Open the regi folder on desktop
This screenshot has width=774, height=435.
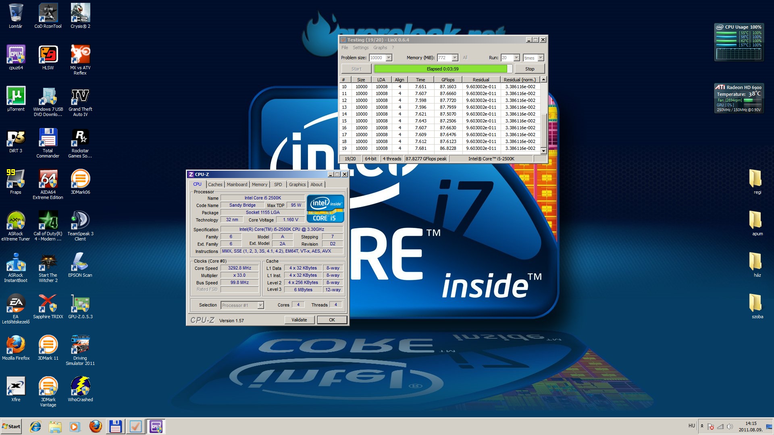pos(757,182)
